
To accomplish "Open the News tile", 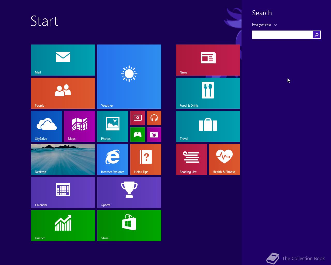I will [x=208, y=60].
